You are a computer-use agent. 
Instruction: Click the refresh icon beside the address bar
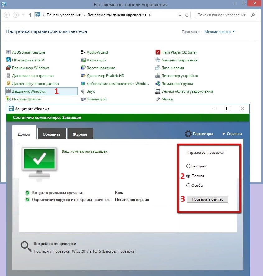pos(187,15)
